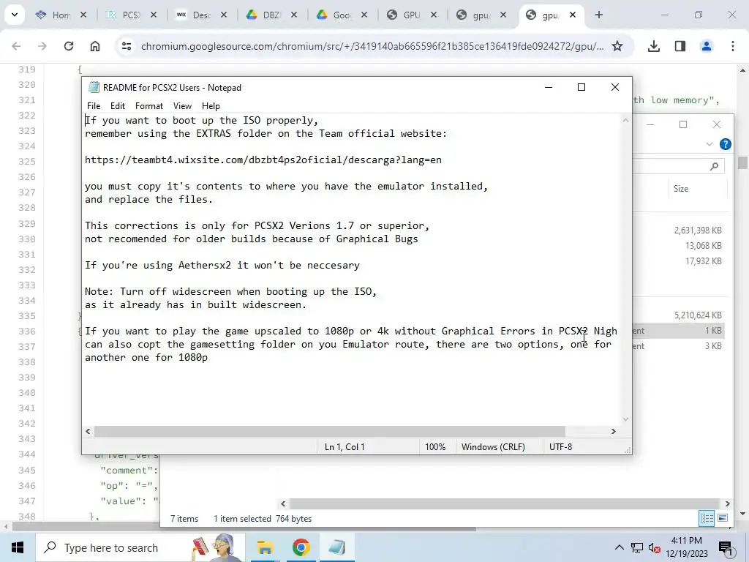
Task: Open the notification center icon
Action: point(726,548)
